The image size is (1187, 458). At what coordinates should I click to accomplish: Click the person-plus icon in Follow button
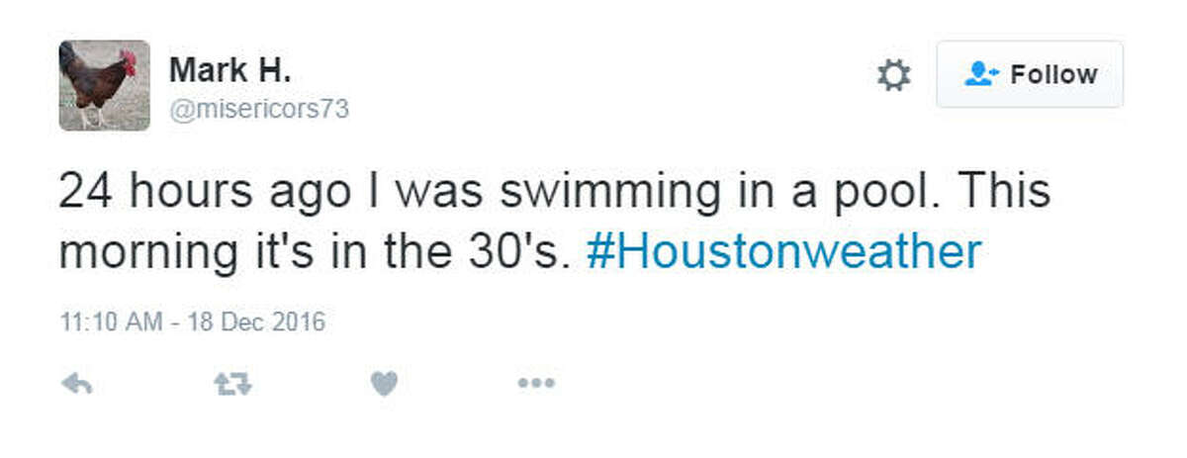click(x=984, y=74)
